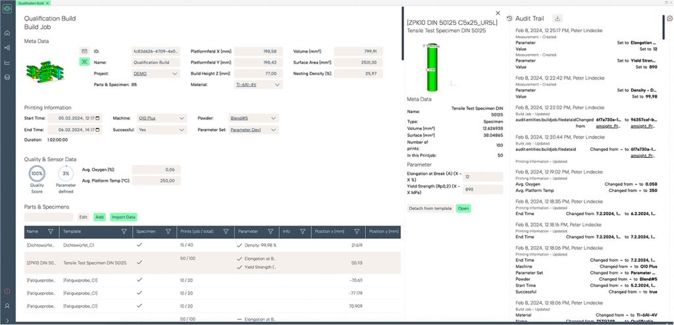Click the Audit Trail vertical scrollbar
This screenshot has width=674, height=325.
point(664,28)
